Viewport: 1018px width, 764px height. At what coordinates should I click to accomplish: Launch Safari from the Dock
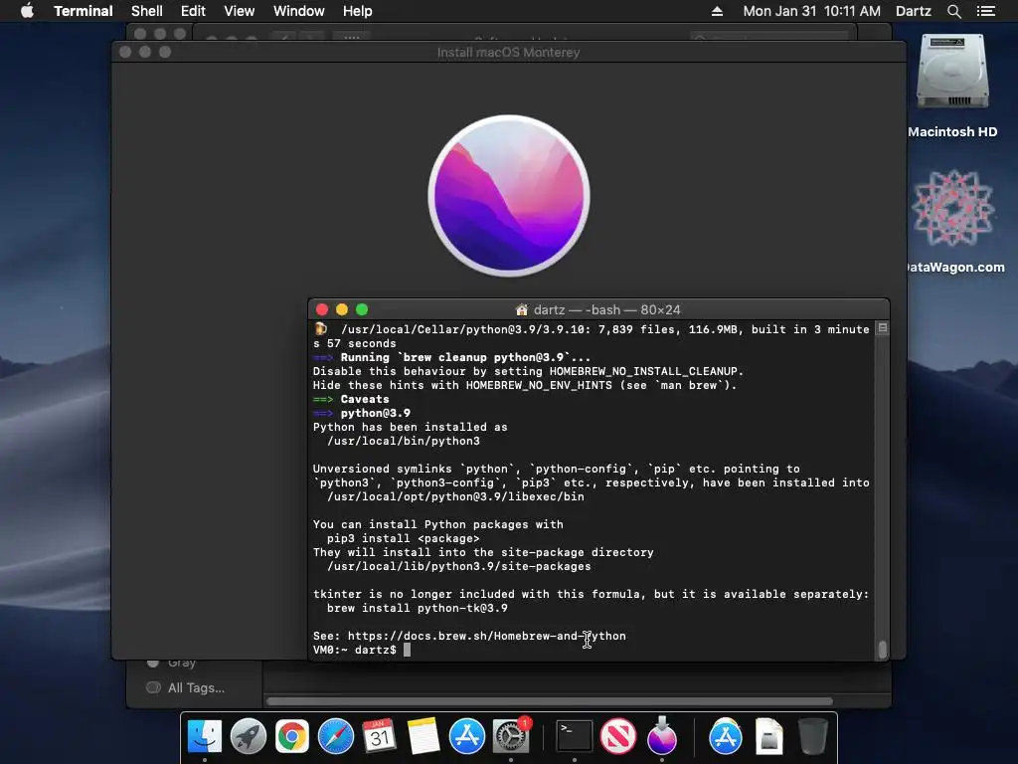pyautogui.click(x=336, y=737)
